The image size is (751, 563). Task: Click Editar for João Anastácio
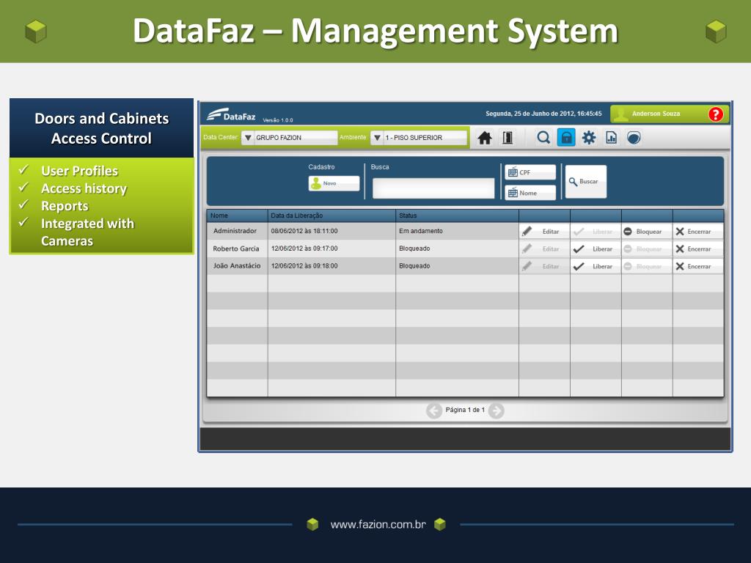point(544,267)
